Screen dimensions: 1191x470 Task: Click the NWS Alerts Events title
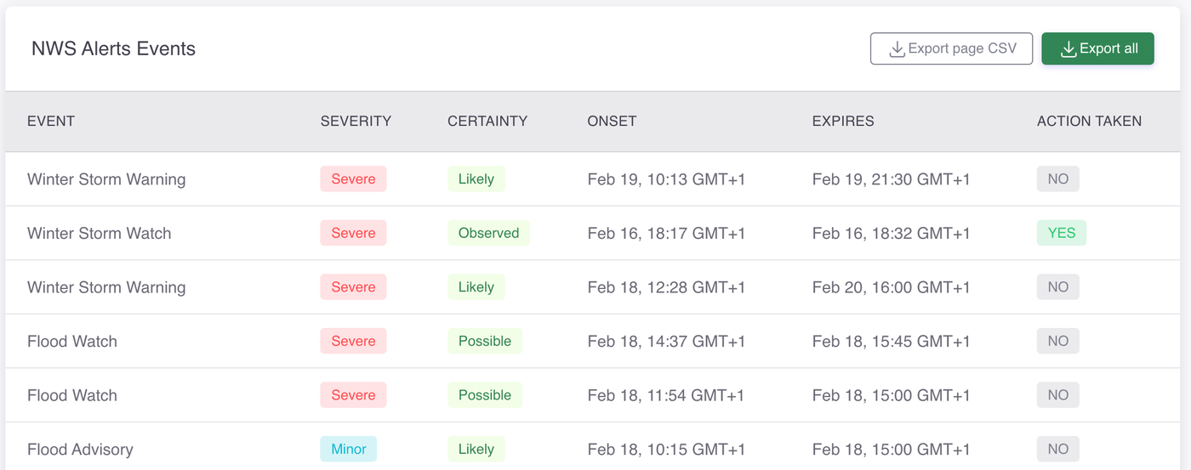point(113,49)
